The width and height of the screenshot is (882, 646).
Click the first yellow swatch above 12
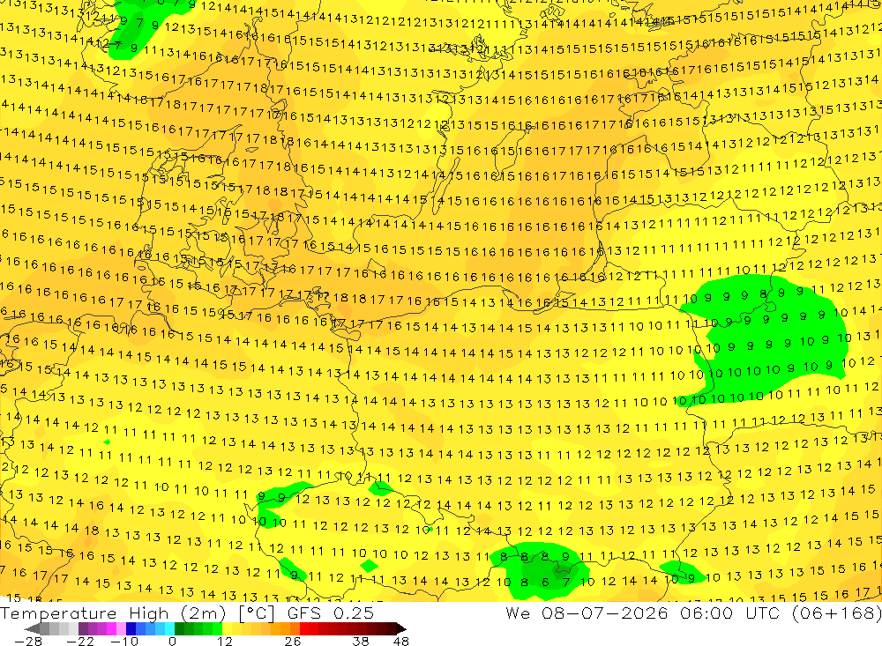[228, 628]
